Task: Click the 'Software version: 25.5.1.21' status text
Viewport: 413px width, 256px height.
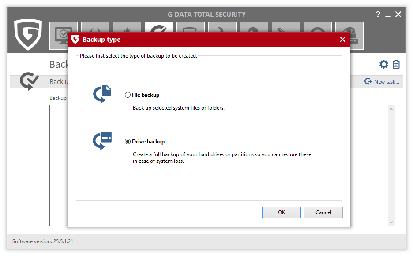Action: point(43,241)
